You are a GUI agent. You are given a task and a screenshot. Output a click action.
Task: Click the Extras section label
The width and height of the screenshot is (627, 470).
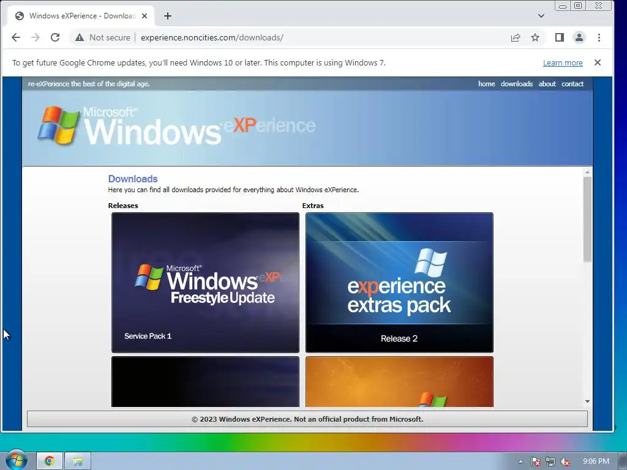click(x=313, y=206)
